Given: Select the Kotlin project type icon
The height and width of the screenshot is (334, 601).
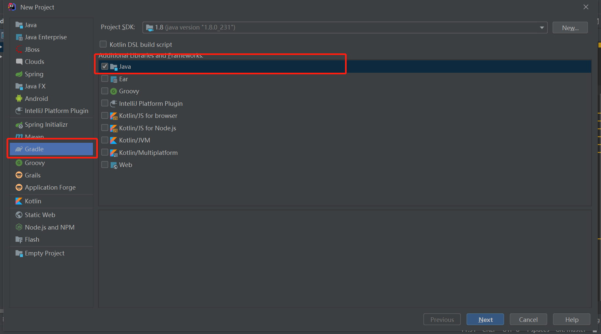Looking at the screenshot, I should [19, 201].
